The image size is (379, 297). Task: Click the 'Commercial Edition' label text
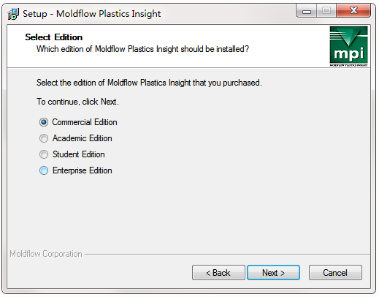coord(85,122)
